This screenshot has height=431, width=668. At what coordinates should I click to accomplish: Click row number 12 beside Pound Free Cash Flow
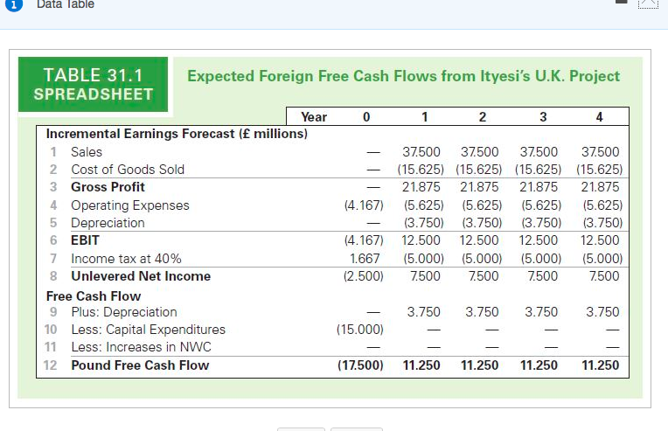tap(50, 365)
